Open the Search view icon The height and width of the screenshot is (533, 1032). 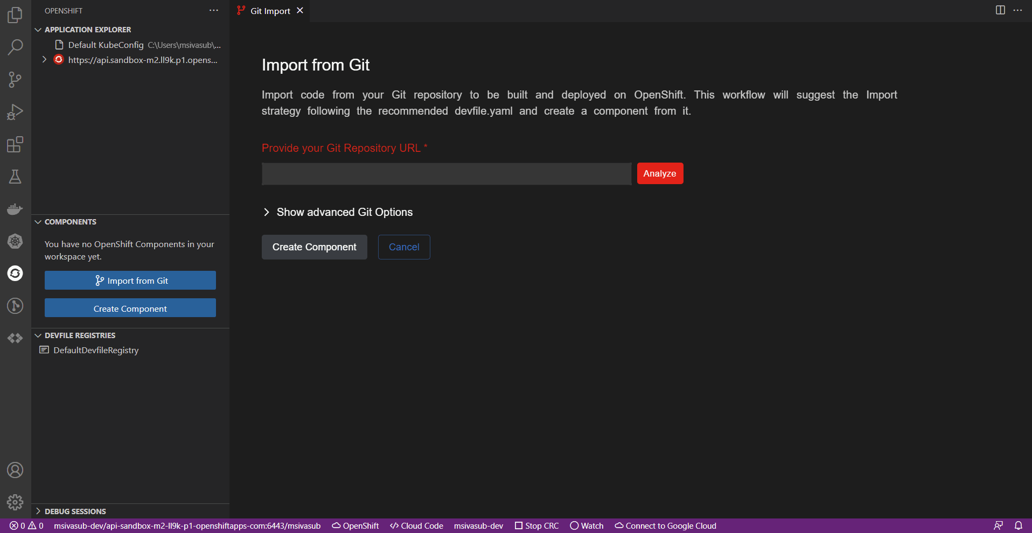(15, 47)
